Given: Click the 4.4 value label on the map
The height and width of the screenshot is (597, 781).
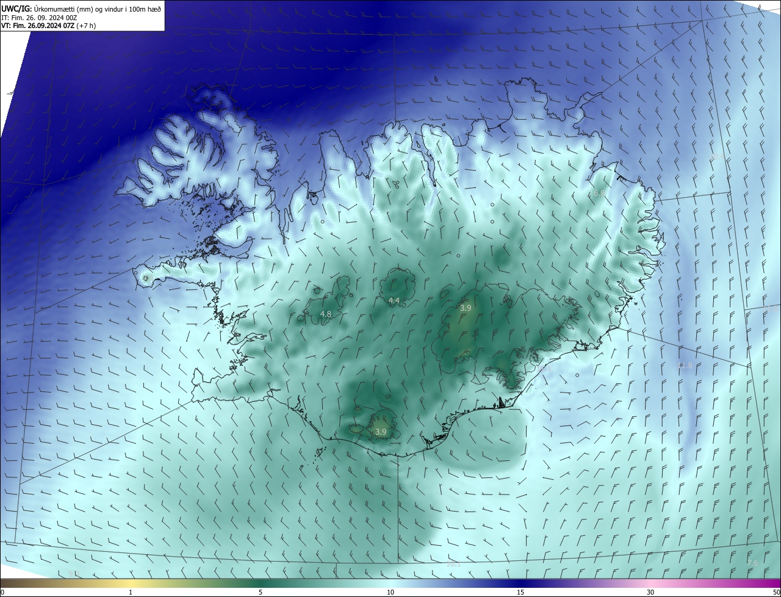Looking at the screenshot, I should coord(394,300).
